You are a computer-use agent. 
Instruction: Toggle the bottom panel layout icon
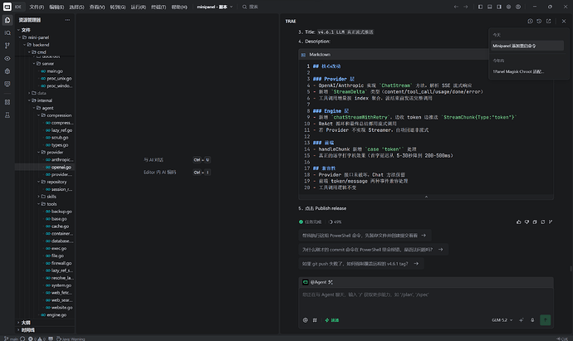tap(490, 7)
